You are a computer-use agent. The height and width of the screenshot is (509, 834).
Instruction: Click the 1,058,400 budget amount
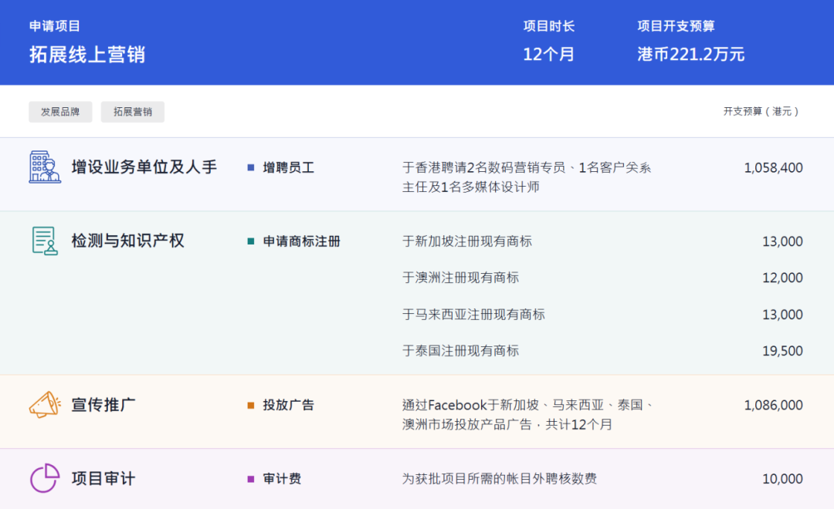click(773, 168)
